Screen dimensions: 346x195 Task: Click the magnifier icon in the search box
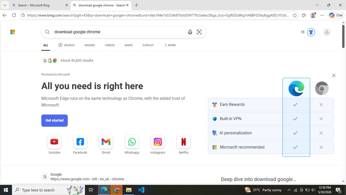(47, 32)
